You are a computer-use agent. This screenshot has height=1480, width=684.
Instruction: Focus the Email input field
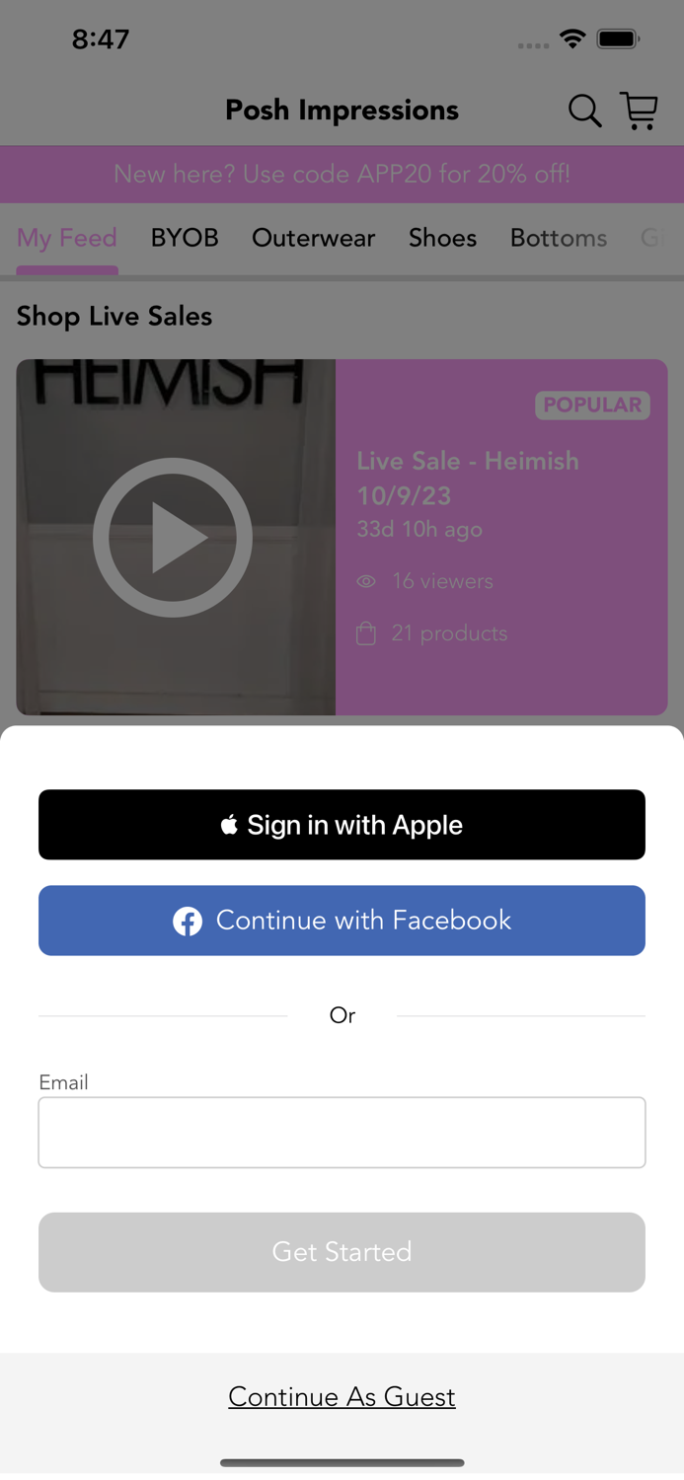[342, 1132]
